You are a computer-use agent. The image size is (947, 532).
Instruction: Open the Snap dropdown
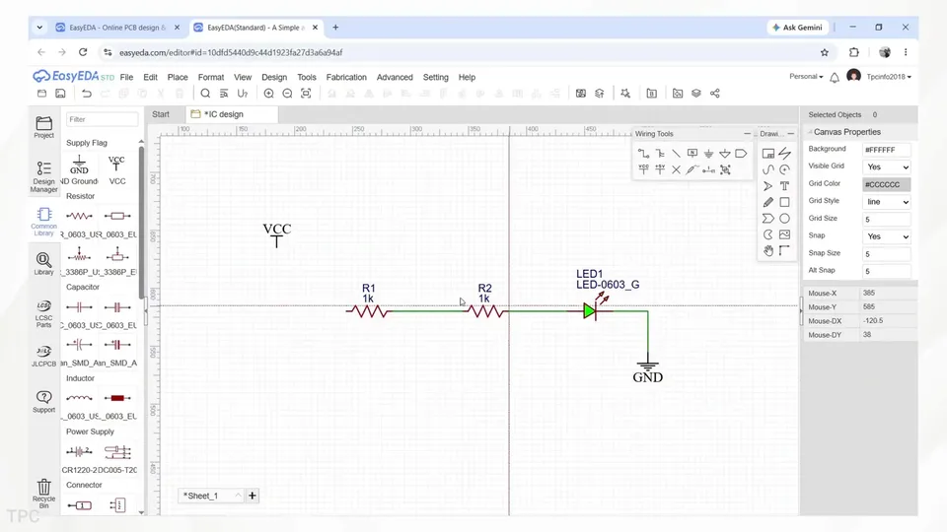pyautogui.click(x=886, y=236)
